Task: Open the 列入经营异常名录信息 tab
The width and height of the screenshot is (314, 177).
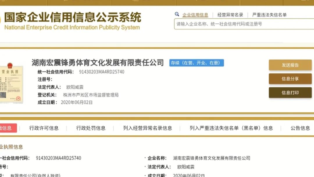Action: pos(148,128)
